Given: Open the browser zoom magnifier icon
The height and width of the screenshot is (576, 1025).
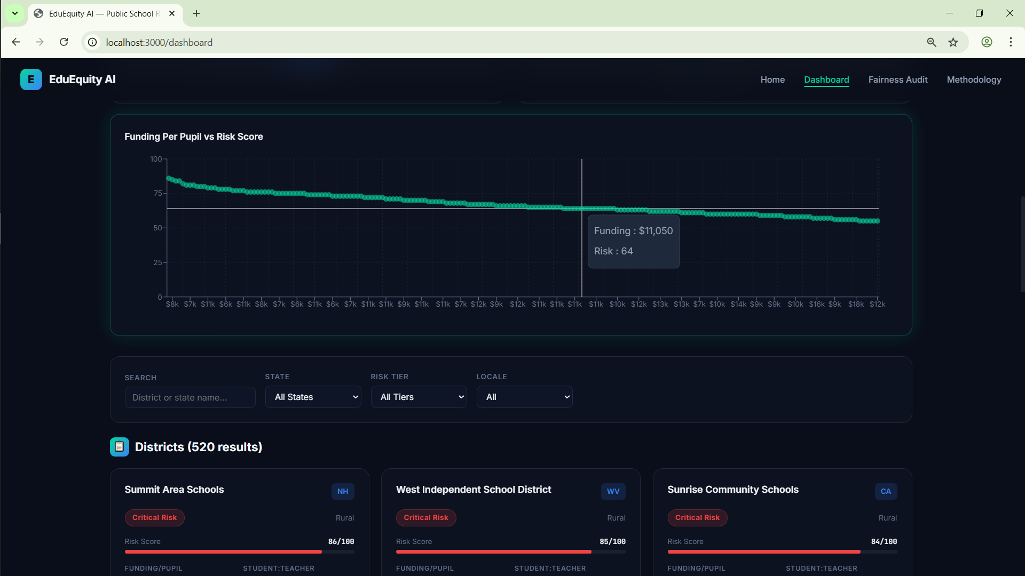Looking at the screenshot, I should click(932, 42).
